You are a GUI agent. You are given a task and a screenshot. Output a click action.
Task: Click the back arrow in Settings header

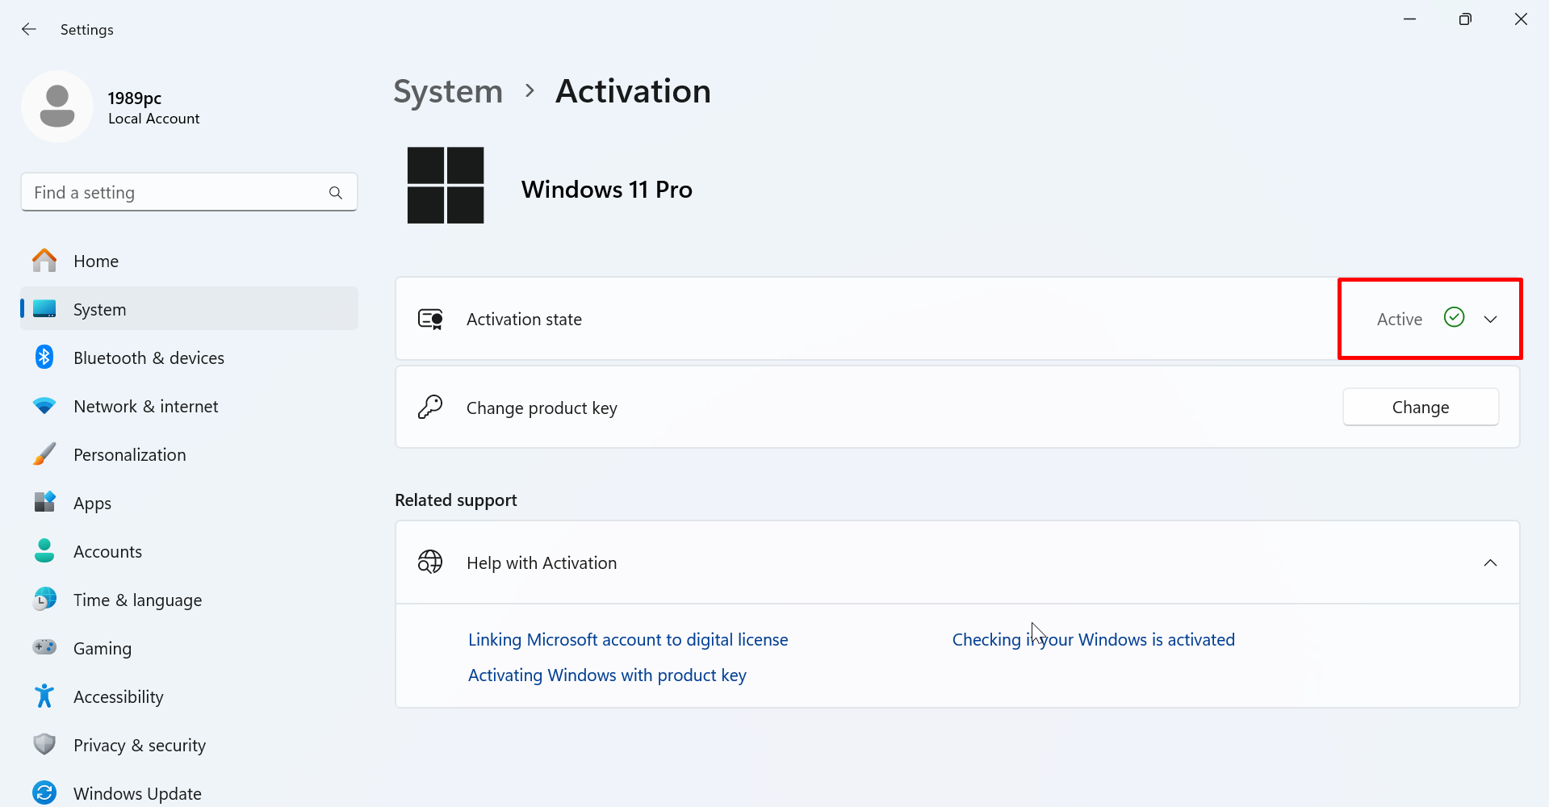pyautogui.click(x=29, y=29)
